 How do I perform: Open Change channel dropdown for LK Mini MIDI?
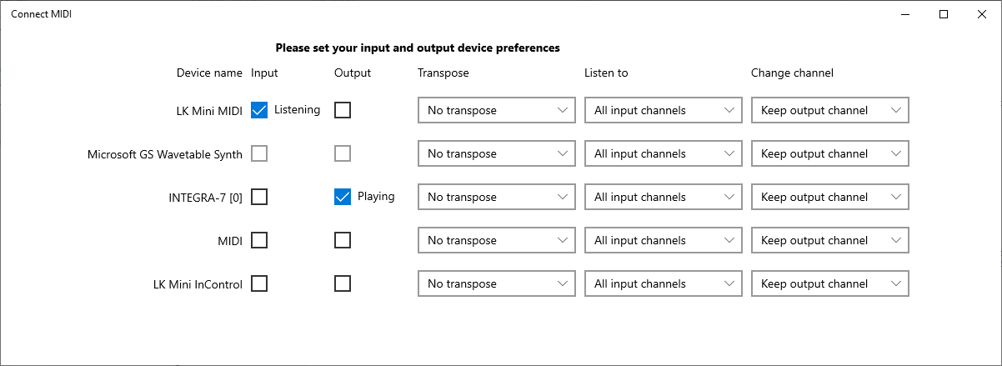[829, 110]
